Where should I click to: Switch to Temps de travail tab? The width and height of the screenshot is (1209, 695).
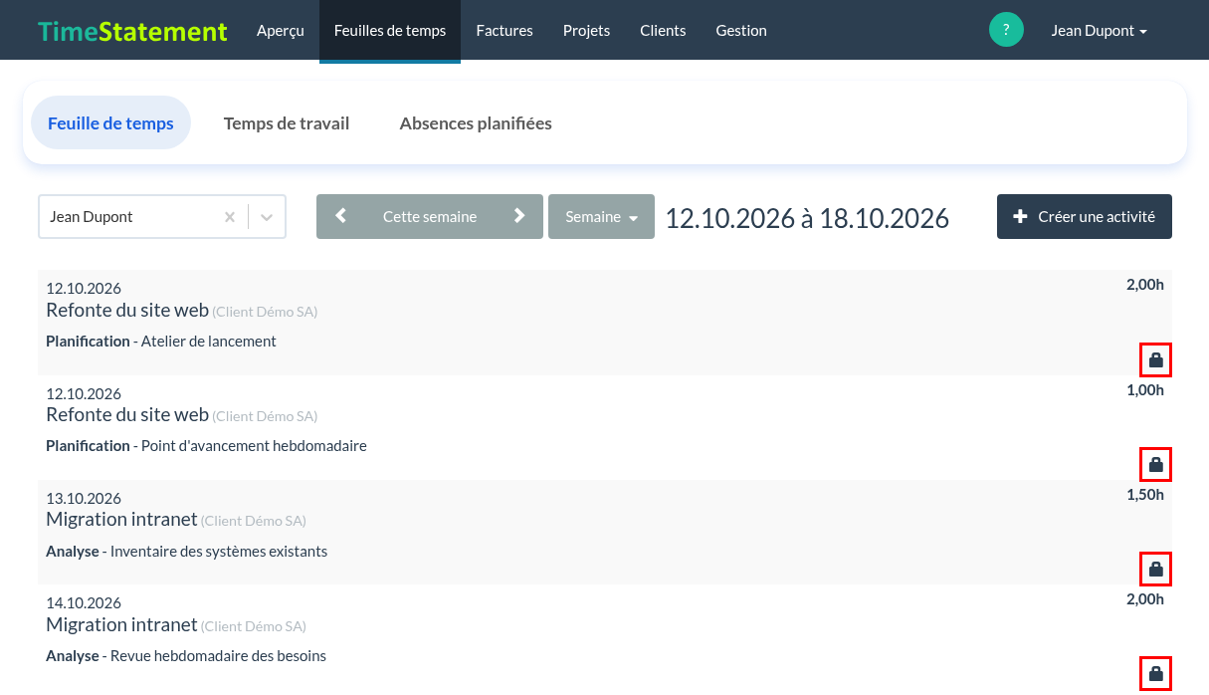(287, 122)
